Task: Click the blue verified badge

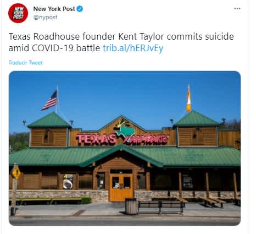Action: pyautogui.click(x=80, y=9)
